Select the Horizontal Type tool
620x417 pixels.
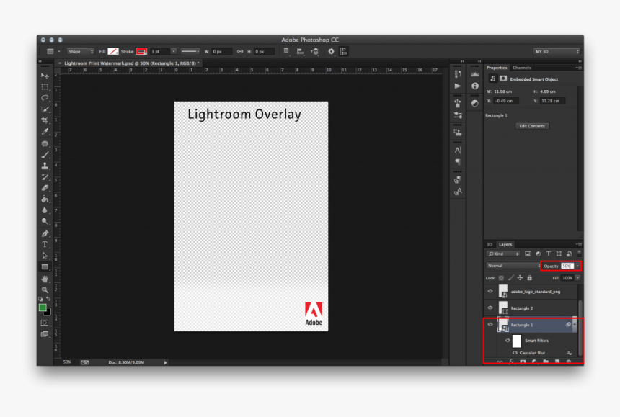tap(45, 244)
